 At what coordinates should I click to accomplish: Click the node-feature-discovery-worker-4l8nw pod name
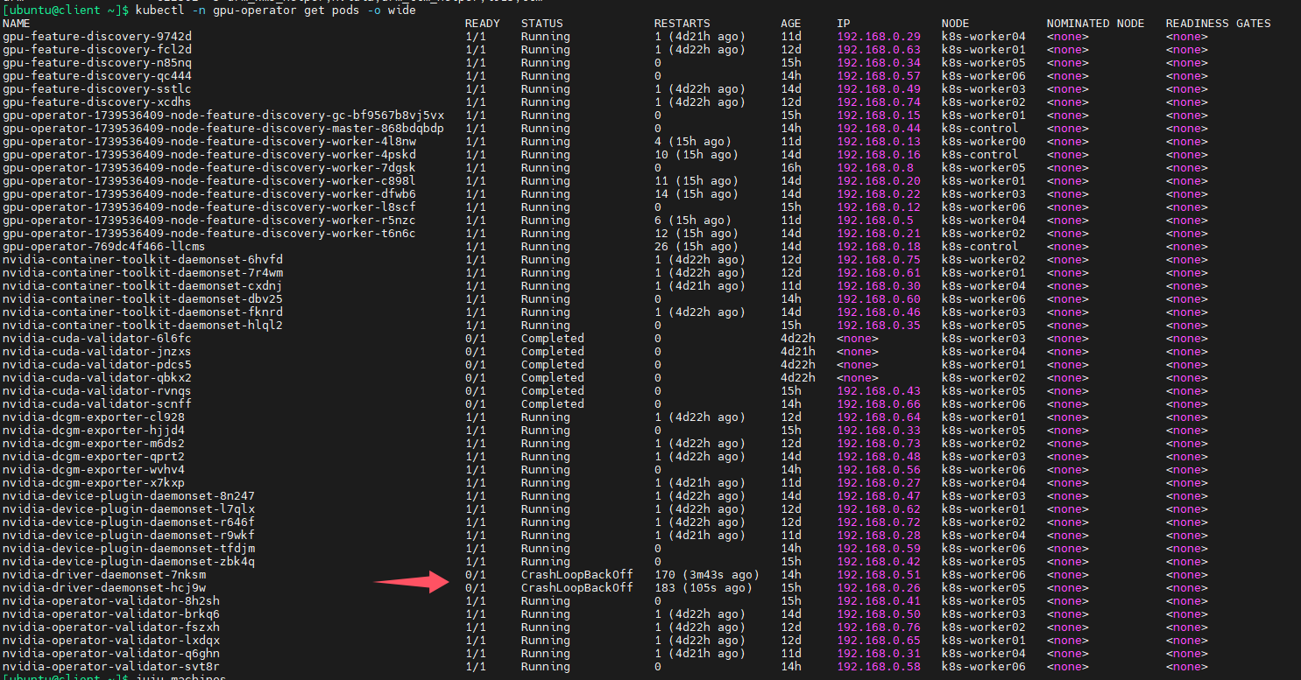point(209,141)
